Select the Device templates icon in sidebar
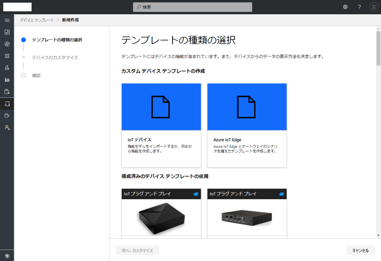Viewport: 381px width, 261px height. click(7, 104)
